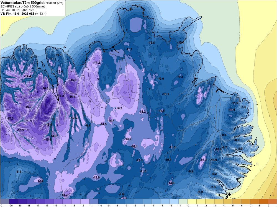
Task: Click the -17.2 temperature value
Action: coord(61,96)
